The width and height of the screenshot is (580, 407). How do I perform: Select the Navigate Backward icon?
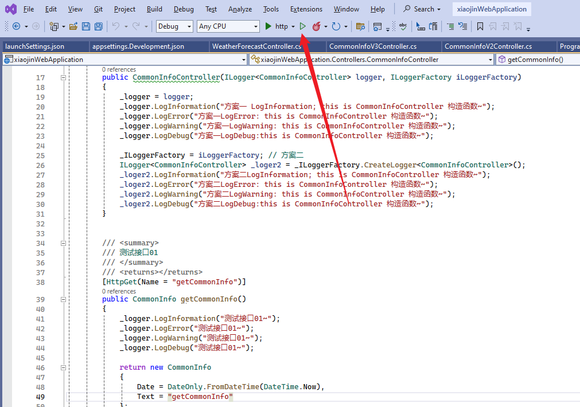[17, 26]
